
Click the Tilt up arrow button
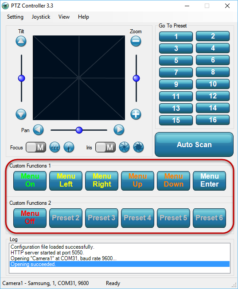coord(21,41)
